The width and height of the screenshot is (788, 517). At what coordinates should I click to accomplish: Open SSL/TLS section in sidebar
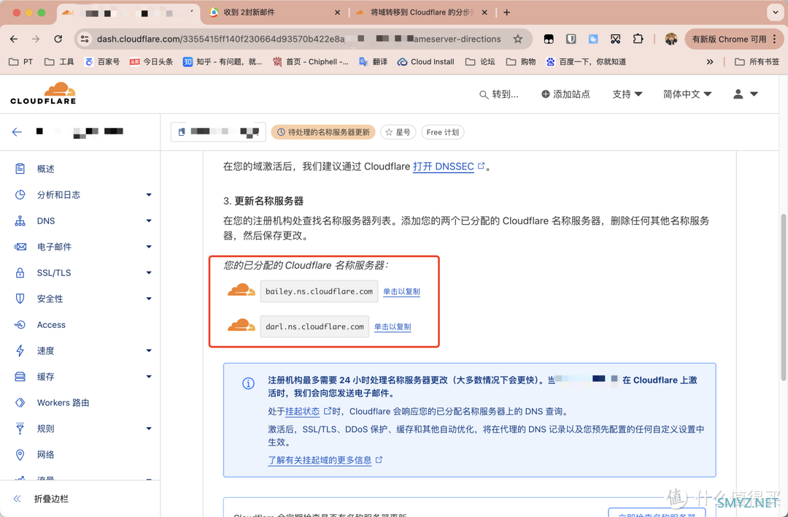click(54, 273)
